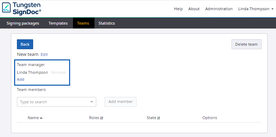Viewport: 276px width, 137px height.
Task: Click the Team members heading
Action: pyautogui.click(x=31, y=90)
